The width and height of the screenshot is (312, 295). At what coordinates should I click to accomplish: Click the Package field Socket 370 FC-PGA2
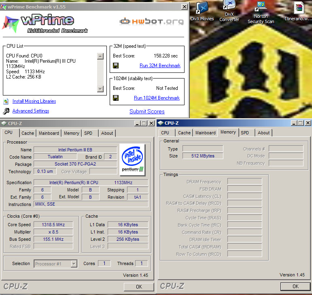coord(75,164)
